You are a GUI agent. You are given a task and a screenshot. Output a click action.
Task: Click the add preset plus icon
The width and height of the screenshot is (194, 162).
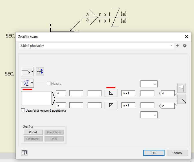177,46
